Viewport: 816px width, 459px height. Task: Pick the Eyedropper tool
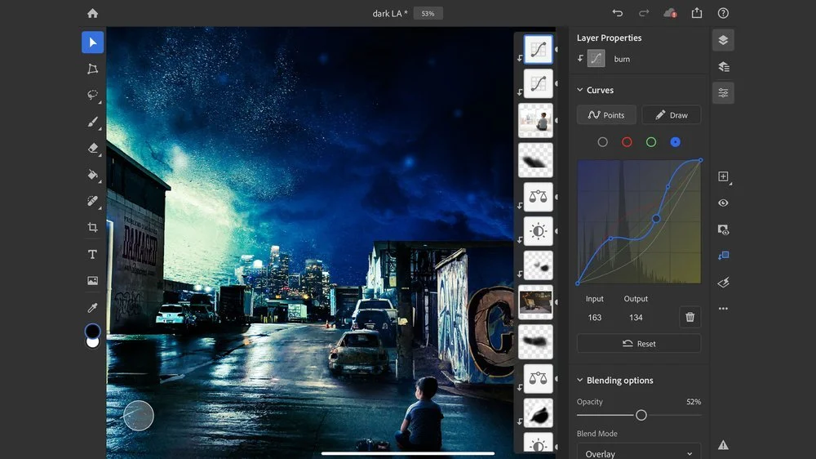(x=93, y=307)
